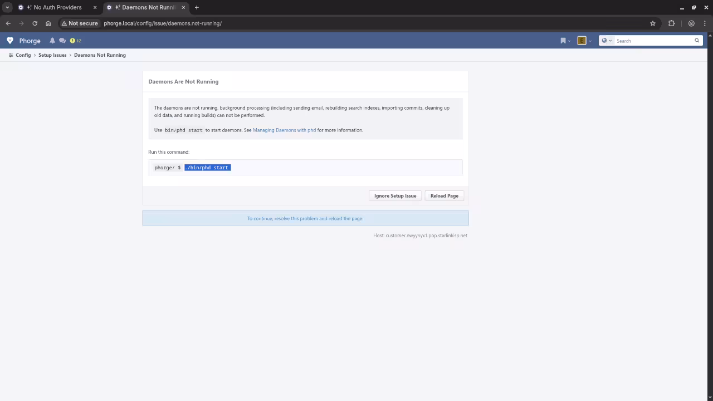Open the browser extensions puzzle icon
Image resolution: width=713 pixels, height=401 pixels.
(x=671, y=23)
